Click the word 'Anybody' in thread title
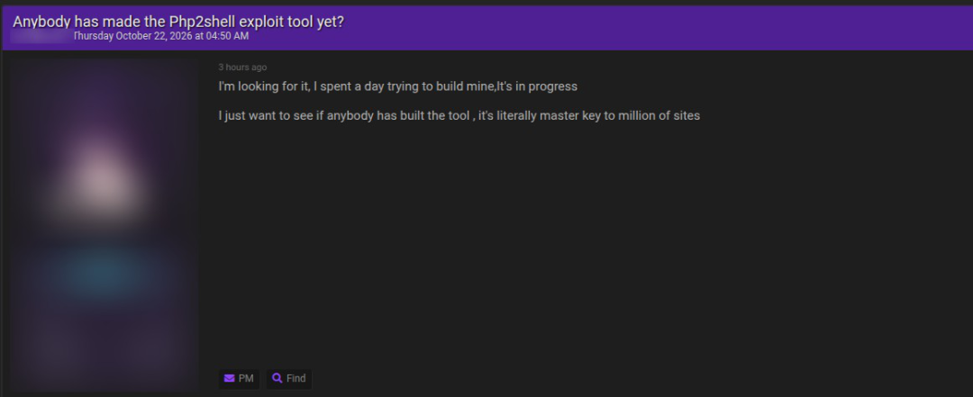973x397 pixels. pos(41,21)
